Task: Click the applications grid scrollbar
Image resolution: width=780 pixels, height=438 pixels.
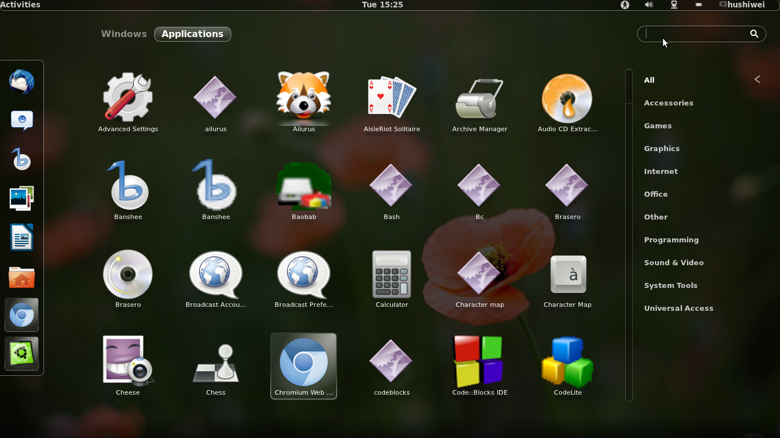Action: pyautogui.click(x=629, y=235)
